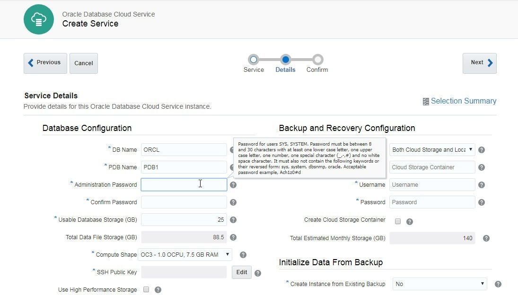Show help for Total Estimated Monthly Storage

486,238
